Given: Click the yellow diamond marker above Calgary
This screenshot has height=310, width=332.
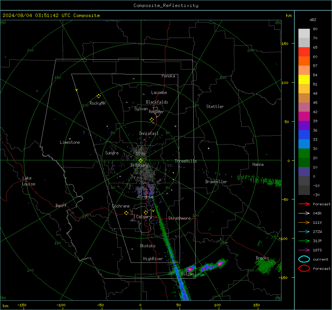Looking at the screenshot, I should 146,212.
